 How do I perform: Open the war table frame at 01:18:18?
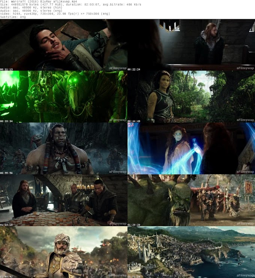[64, 200]
